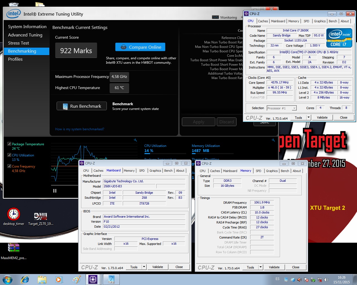
Task: Select CPU-Z taskbar button
Action: (x=93, y=279)
